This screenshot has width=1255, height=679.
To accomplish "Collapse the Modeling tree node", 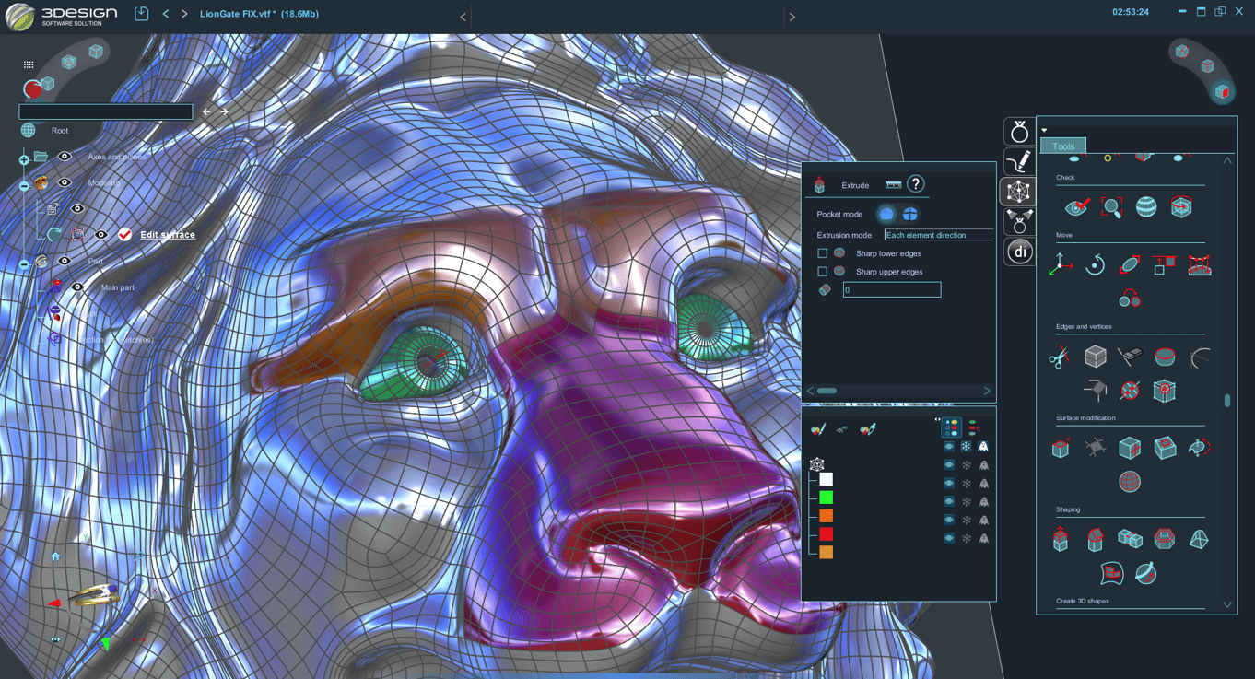I will click(24, 185).
